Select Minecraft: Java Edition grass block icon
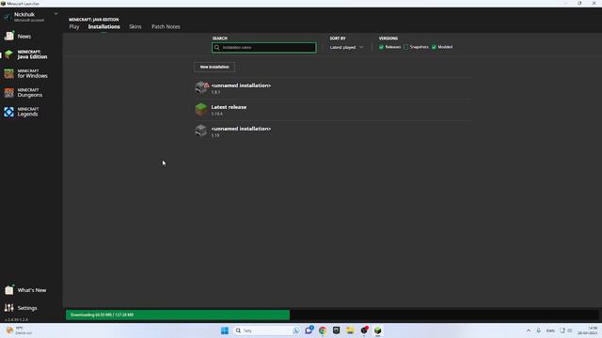The width and height of the screenshot is (602, 338). click(8, 54)
